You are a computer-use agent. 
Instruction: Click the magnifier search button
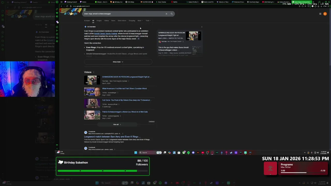171,14
